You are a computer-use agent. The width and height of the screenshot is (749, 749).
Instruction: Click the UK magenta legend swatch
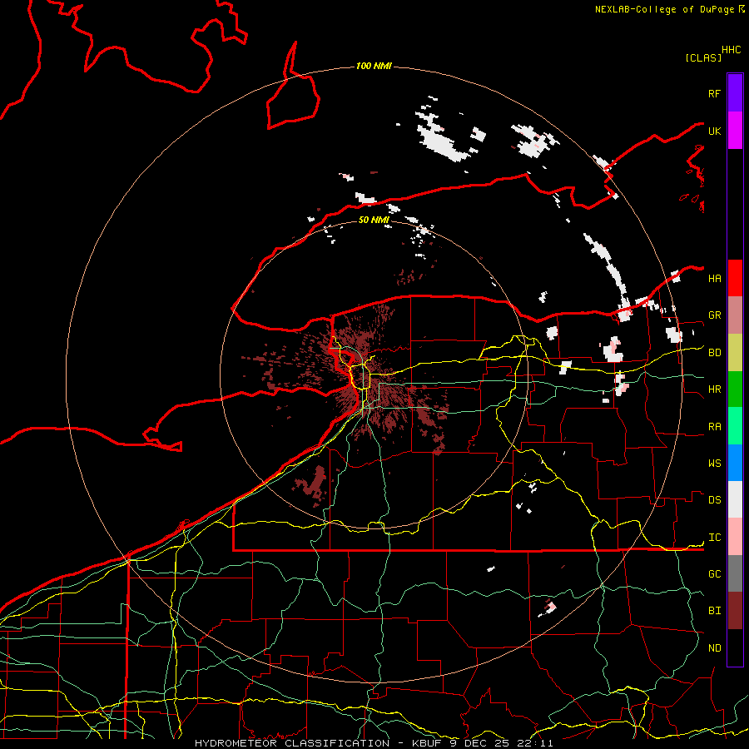coord(735,131)
